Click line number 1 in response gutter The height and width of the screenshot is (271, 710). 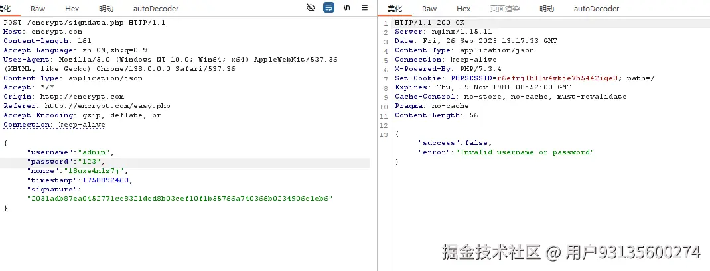386,23
